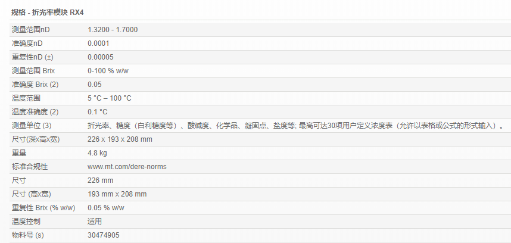Click the 0.00005 repeatability value
Viewport: 511px width, 243px height.
(x=101, y=57)
